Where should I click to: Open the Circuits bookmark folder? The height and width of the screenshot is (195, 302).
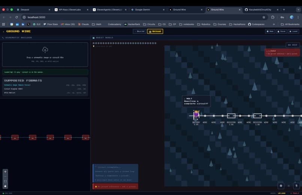(x=149, y=24)
